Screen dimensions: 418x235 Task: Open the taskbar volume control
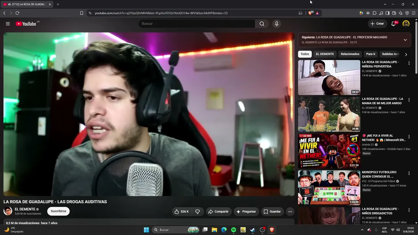[398, 230]
